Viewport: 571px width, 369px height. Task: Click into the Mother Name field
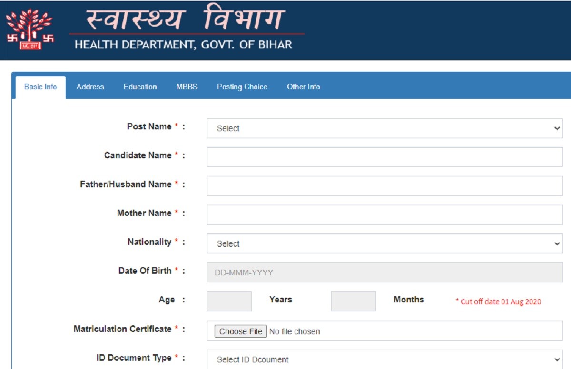pyautogui.click(x=384, y=215)
